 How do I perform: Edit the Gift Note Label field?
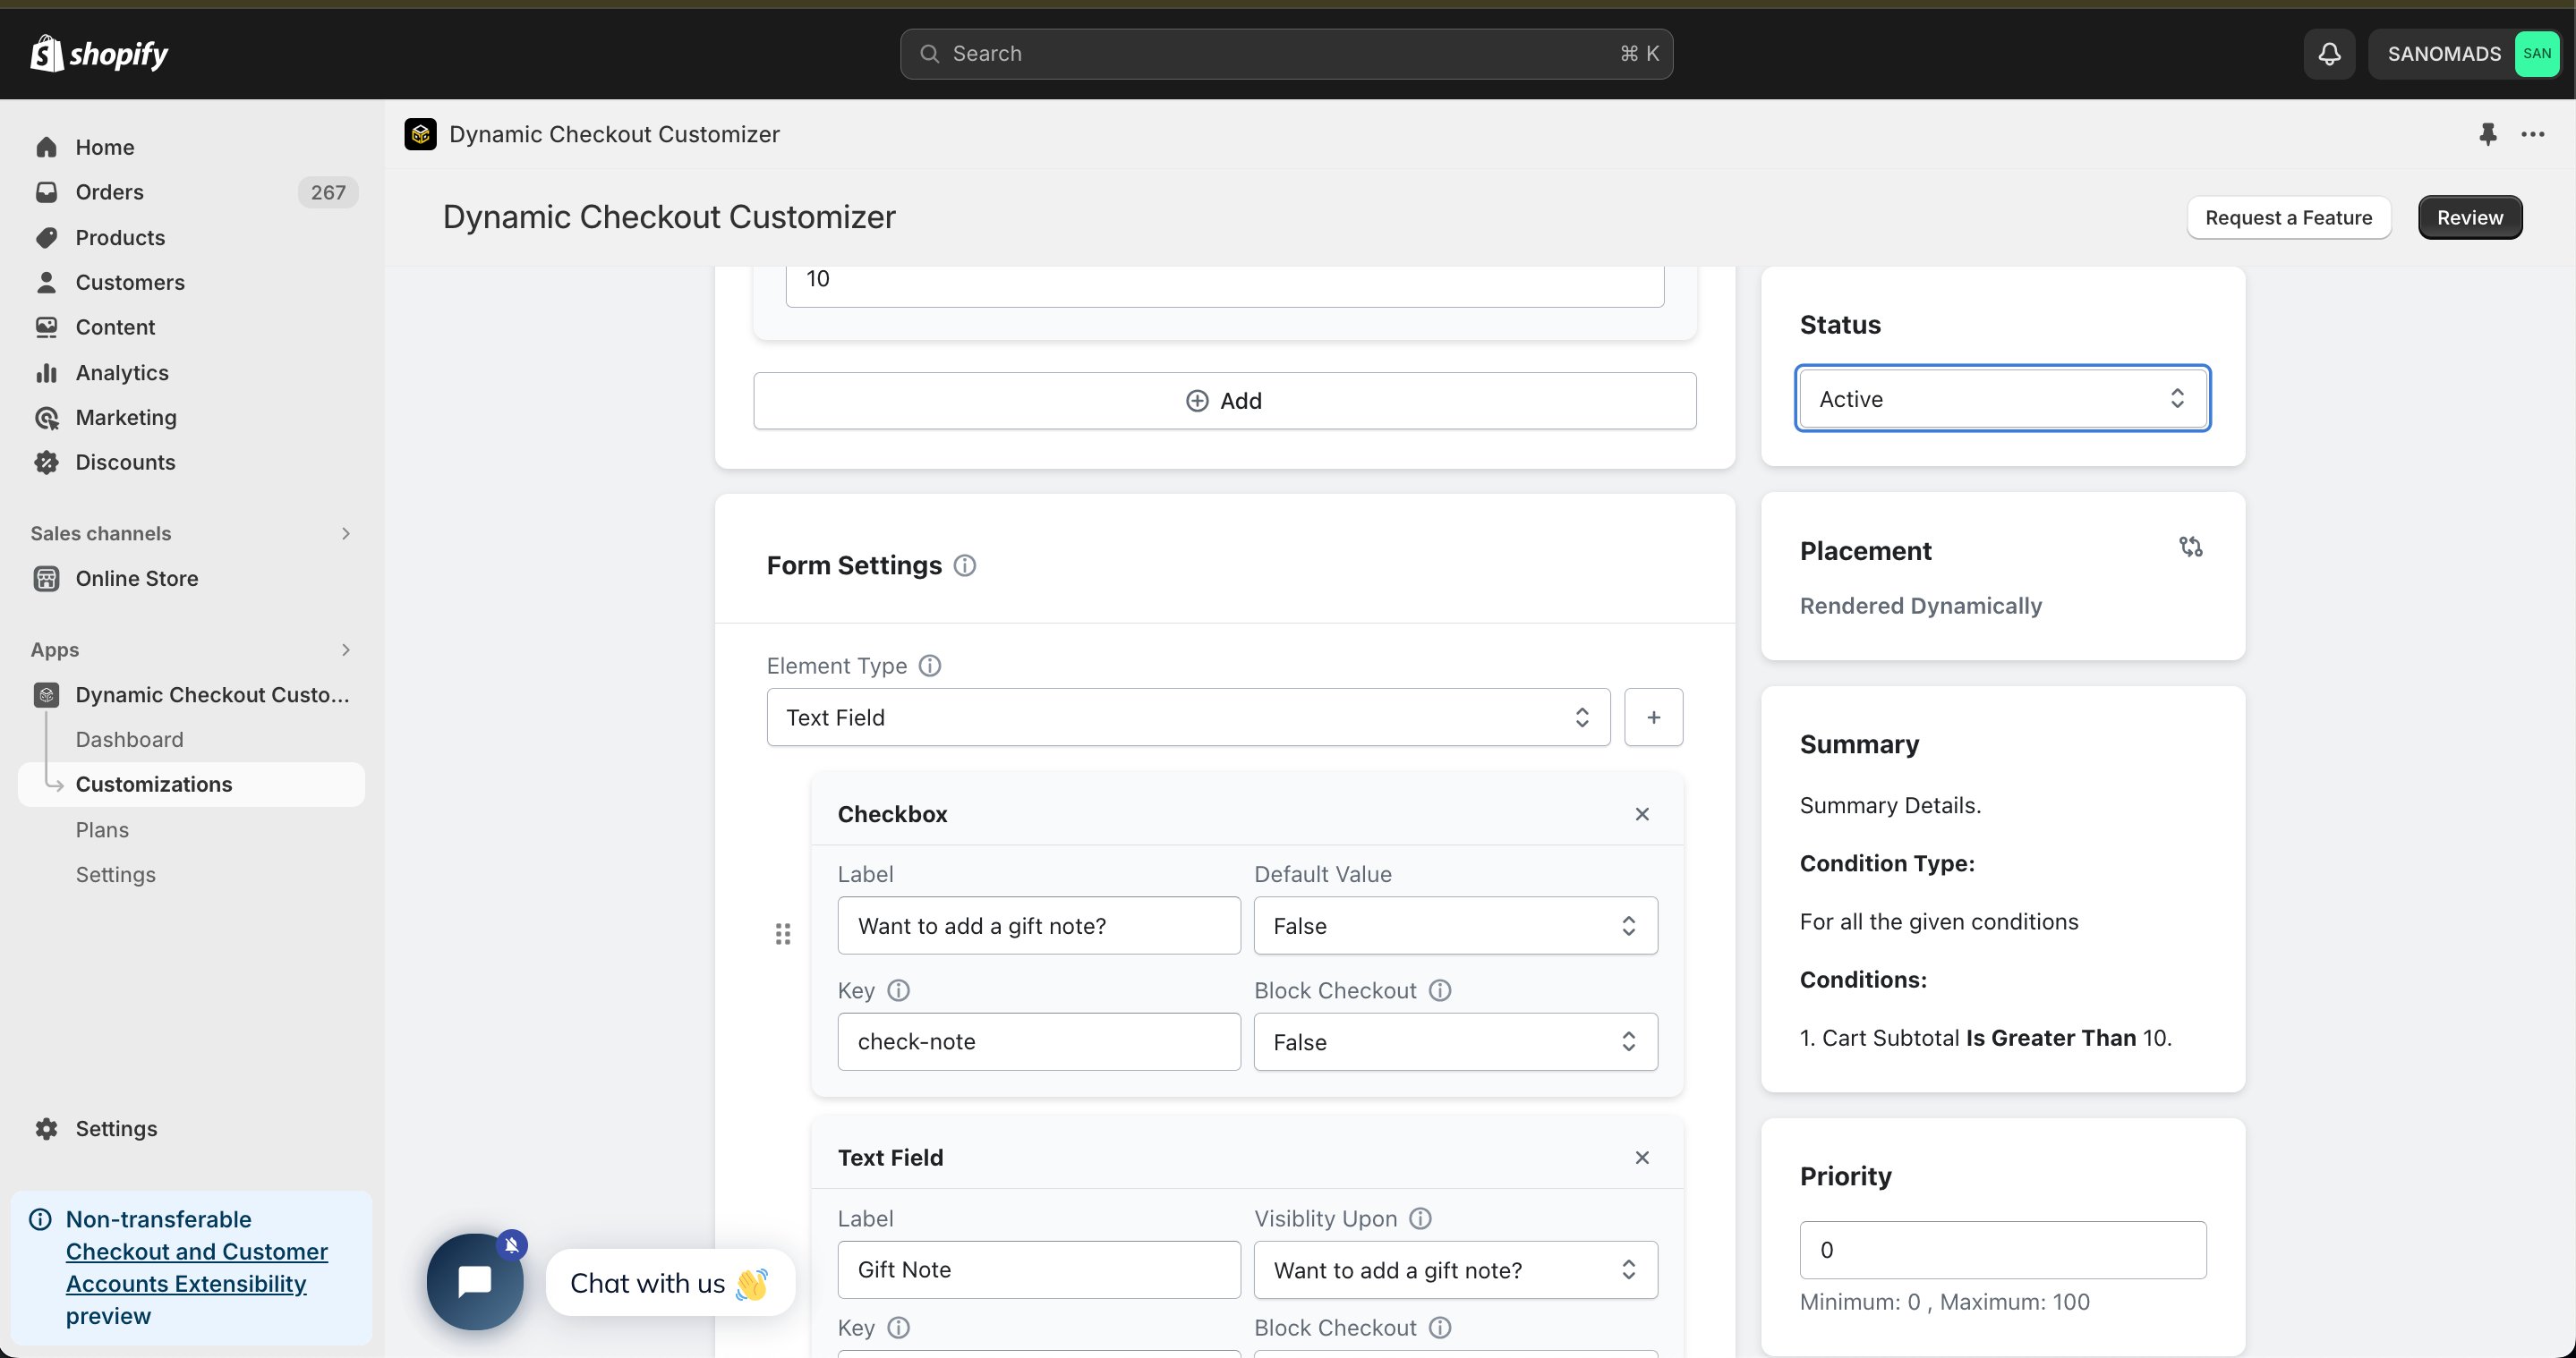click(x=1038, y=1270)
